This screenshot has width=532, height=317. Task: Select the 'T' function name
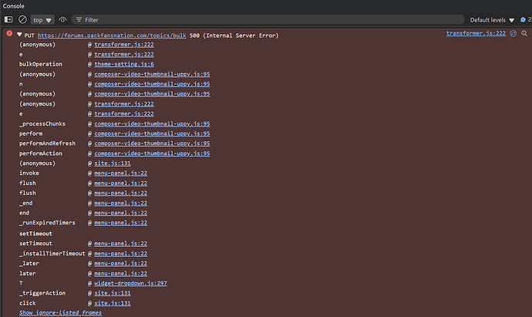coord(21,283)
